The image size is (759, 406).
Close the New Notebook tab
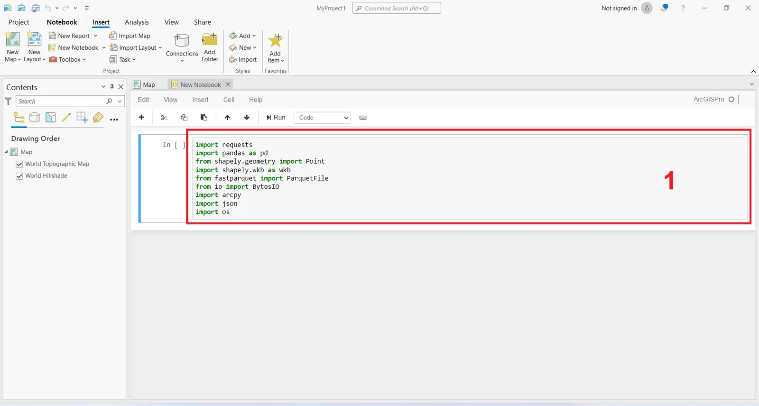tap(228, 84)
